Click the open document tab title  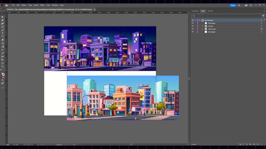pyautogui.click(x=50, y=10)
